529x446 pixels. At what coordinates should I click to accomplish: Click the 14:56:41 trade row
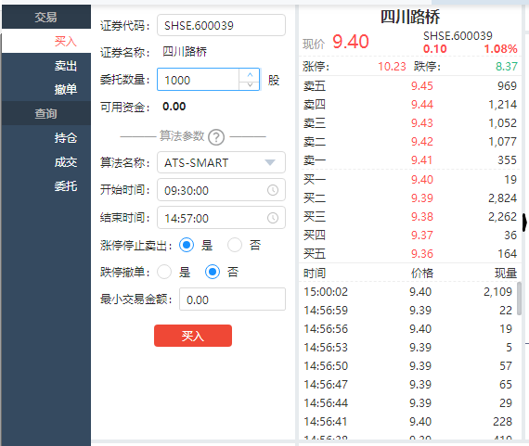coord(407,421)
